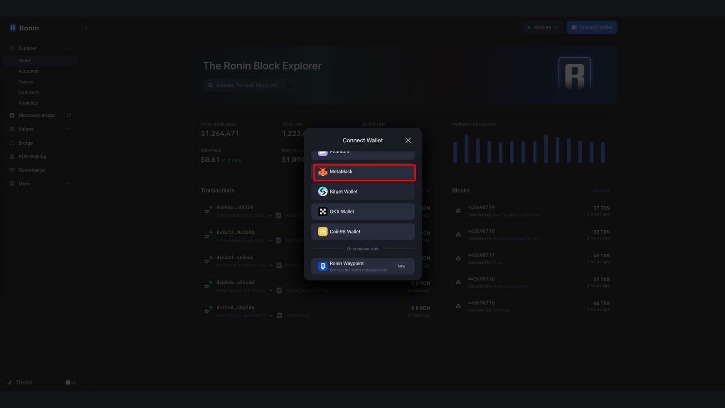Open block #45690719
Screen dimensions: 725x408
(481, 208)
